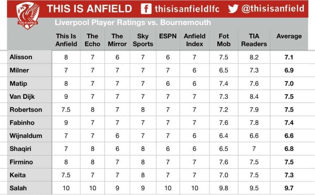Screen dimensions: 315x195
Task: Select Keita's Fot Mob 7.0 cell
Action: pos(224,175)
